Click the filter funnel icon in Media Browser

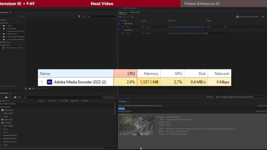point(79,17)
